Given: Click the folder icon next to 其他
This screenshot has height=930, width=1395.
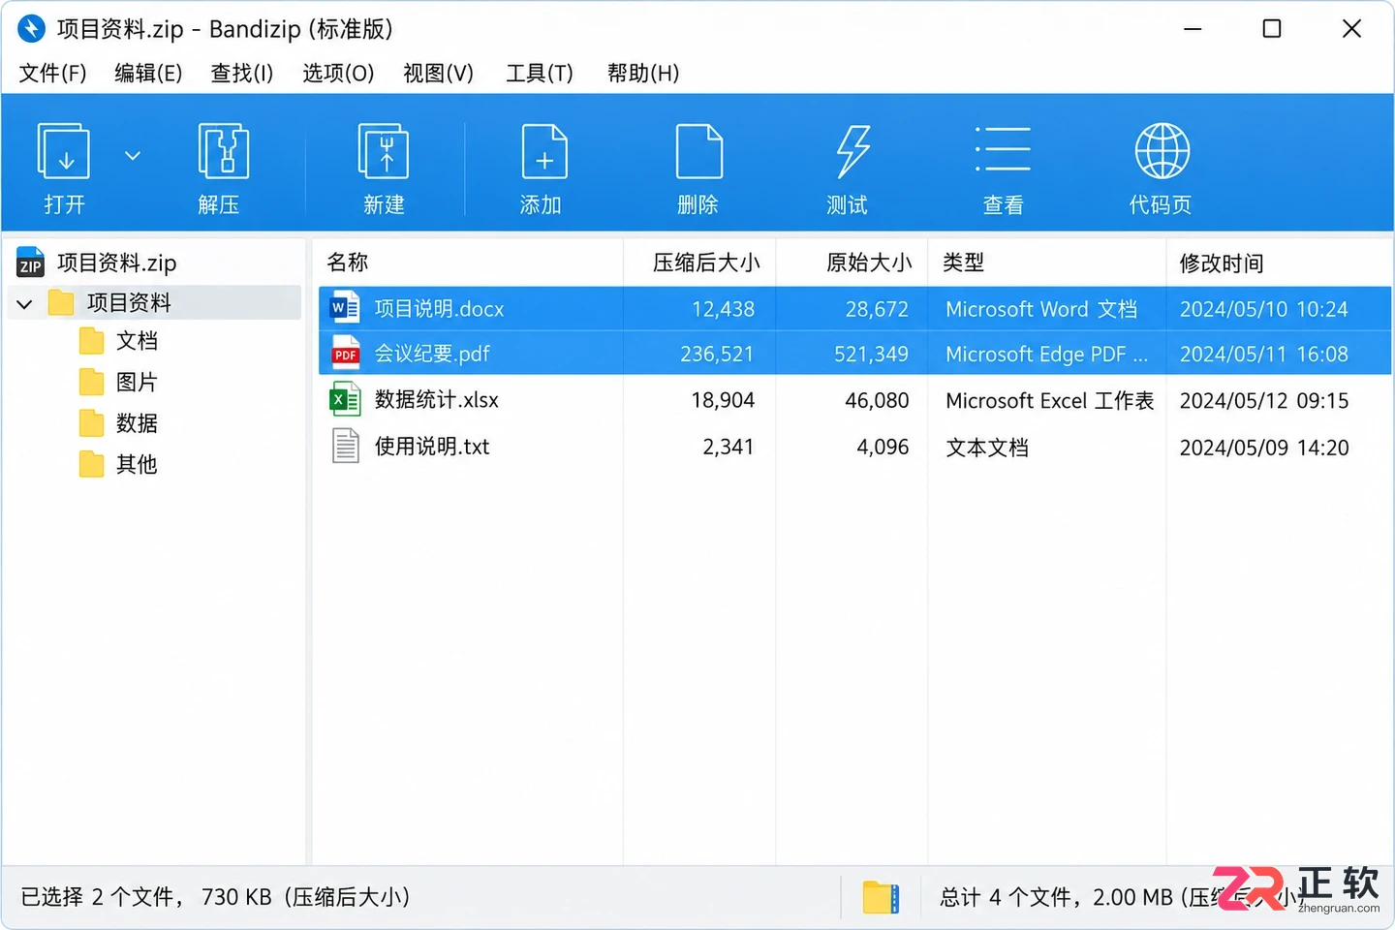Looking at the screenshot, I should pyautogui.click(x=91, y=465).
